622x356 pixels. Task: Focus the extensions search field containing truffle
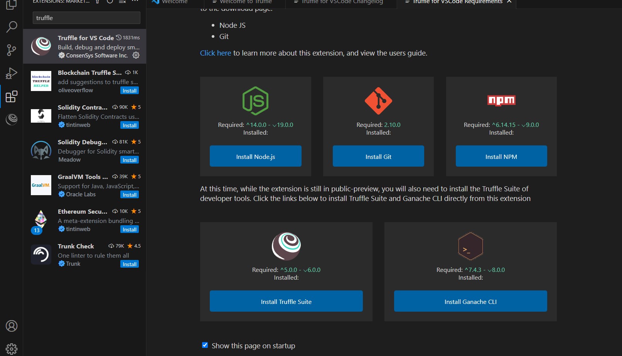(86, 18)
